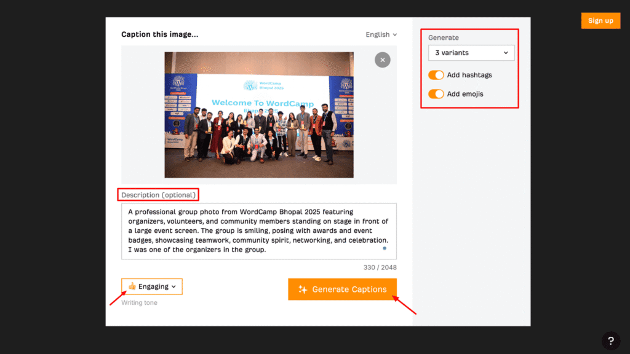Click the Caption this image heading

pos(160,34)
